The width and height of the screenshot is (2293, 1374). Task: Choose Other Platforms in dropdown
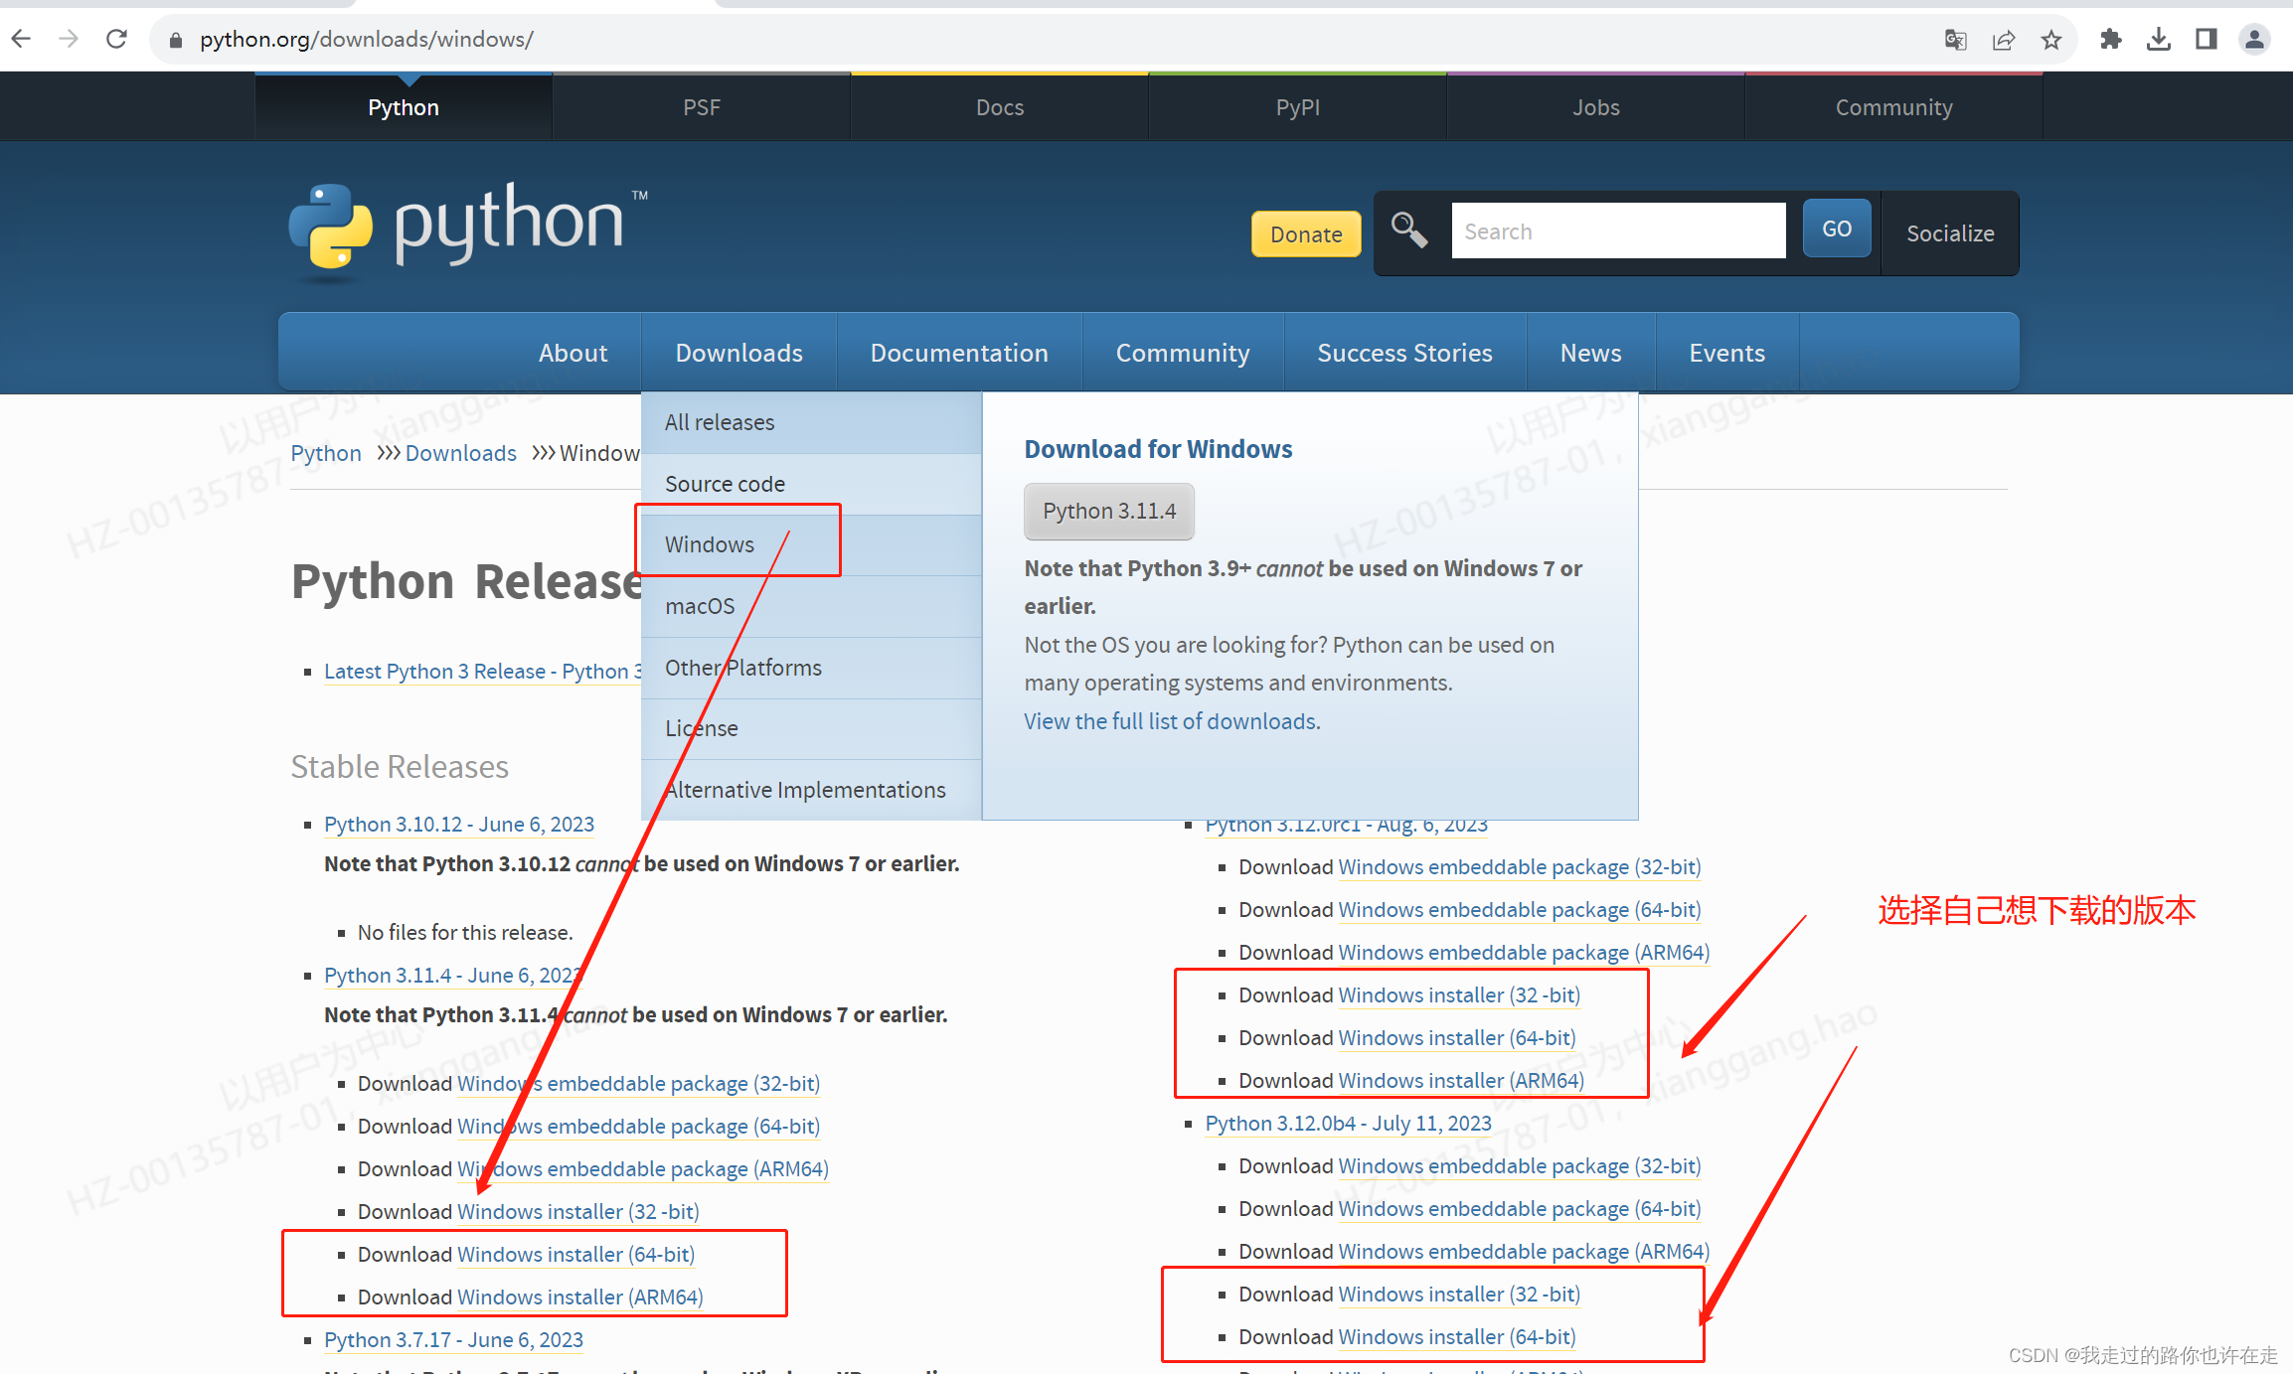click(x=811, y=668)
